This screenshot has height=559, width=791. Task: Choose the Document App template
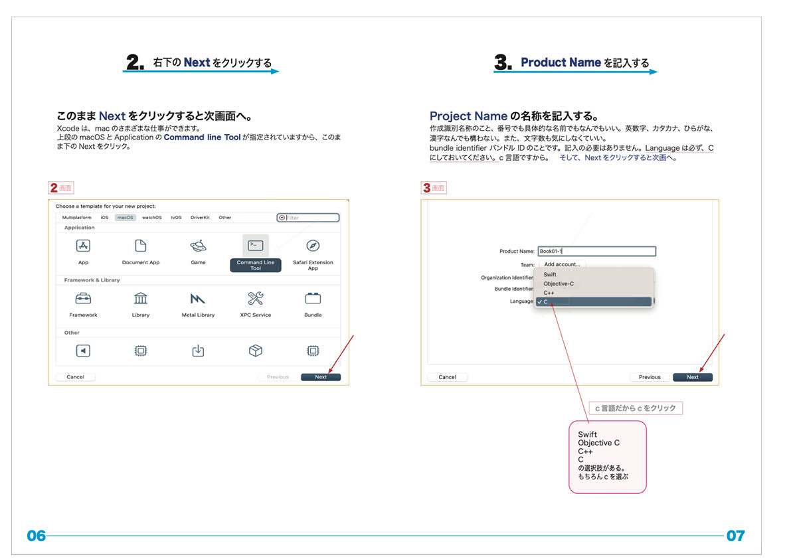tap(141, 246)
